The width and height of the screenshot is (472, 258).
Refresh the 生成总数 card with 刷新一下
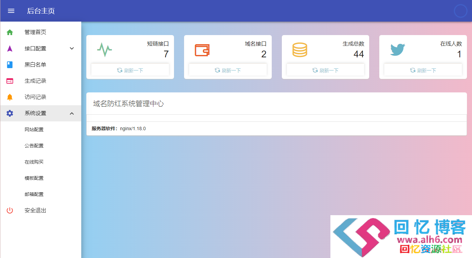pyautogui.click(x=325, y=70)
